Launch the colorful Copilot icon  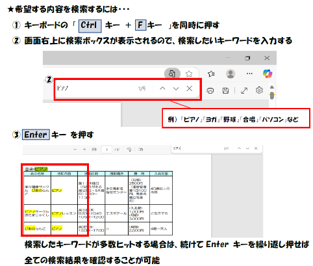[x=268, y=73]
